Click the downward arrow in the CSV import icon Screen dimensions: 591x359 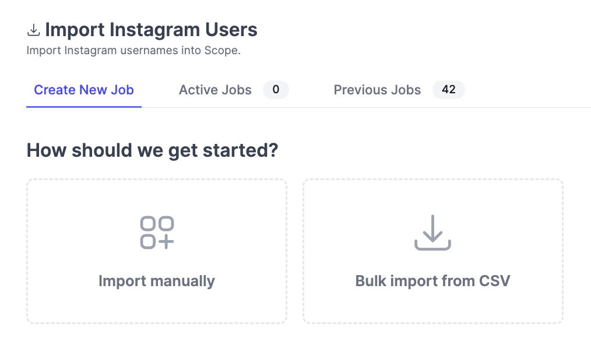pyautogui.click(x=432, y=228)
